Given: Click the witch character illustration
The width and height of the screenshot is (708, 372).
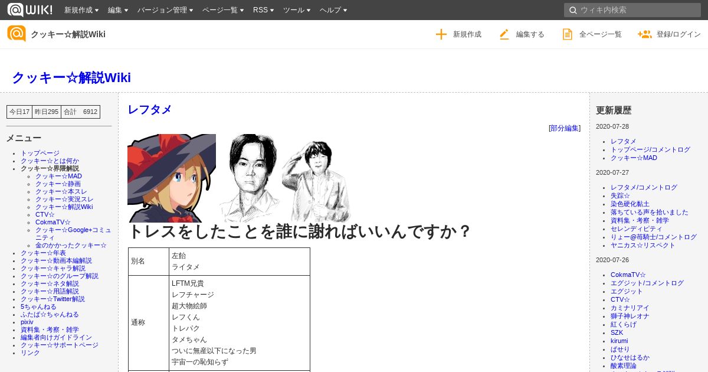Looking at the screenshot, I should click(172, 178).
